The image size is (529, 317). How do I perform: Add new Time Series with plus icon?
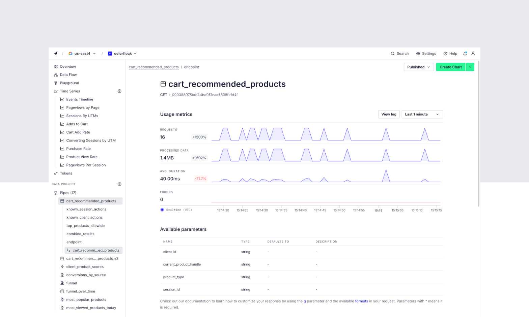click(119, 91)
